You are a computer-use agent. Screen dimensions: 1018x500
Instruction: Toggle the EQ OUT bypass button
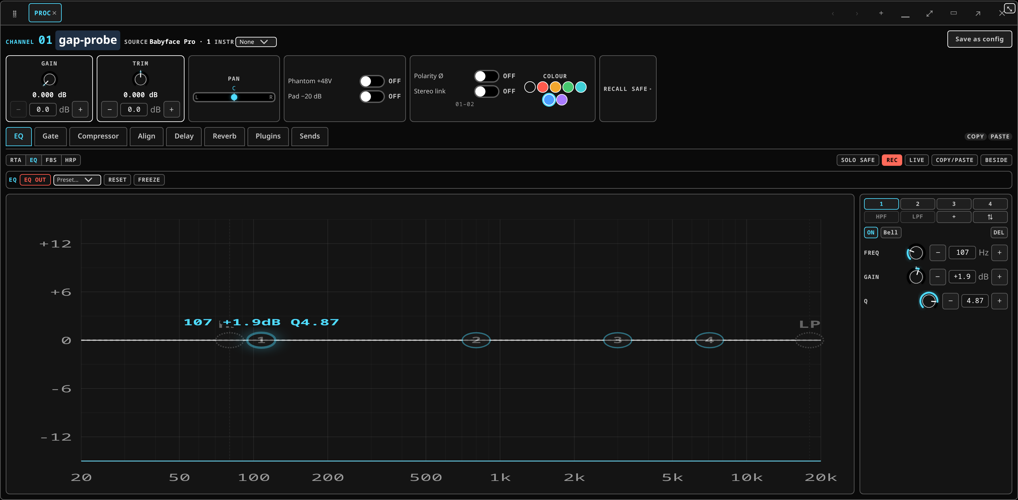tap(35, 180)
